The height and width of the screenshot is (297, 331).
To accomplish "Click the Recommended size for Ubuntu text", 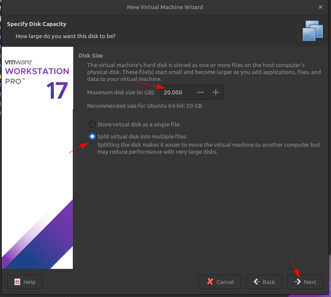I will pyautogui.click(x=145, y=106).
